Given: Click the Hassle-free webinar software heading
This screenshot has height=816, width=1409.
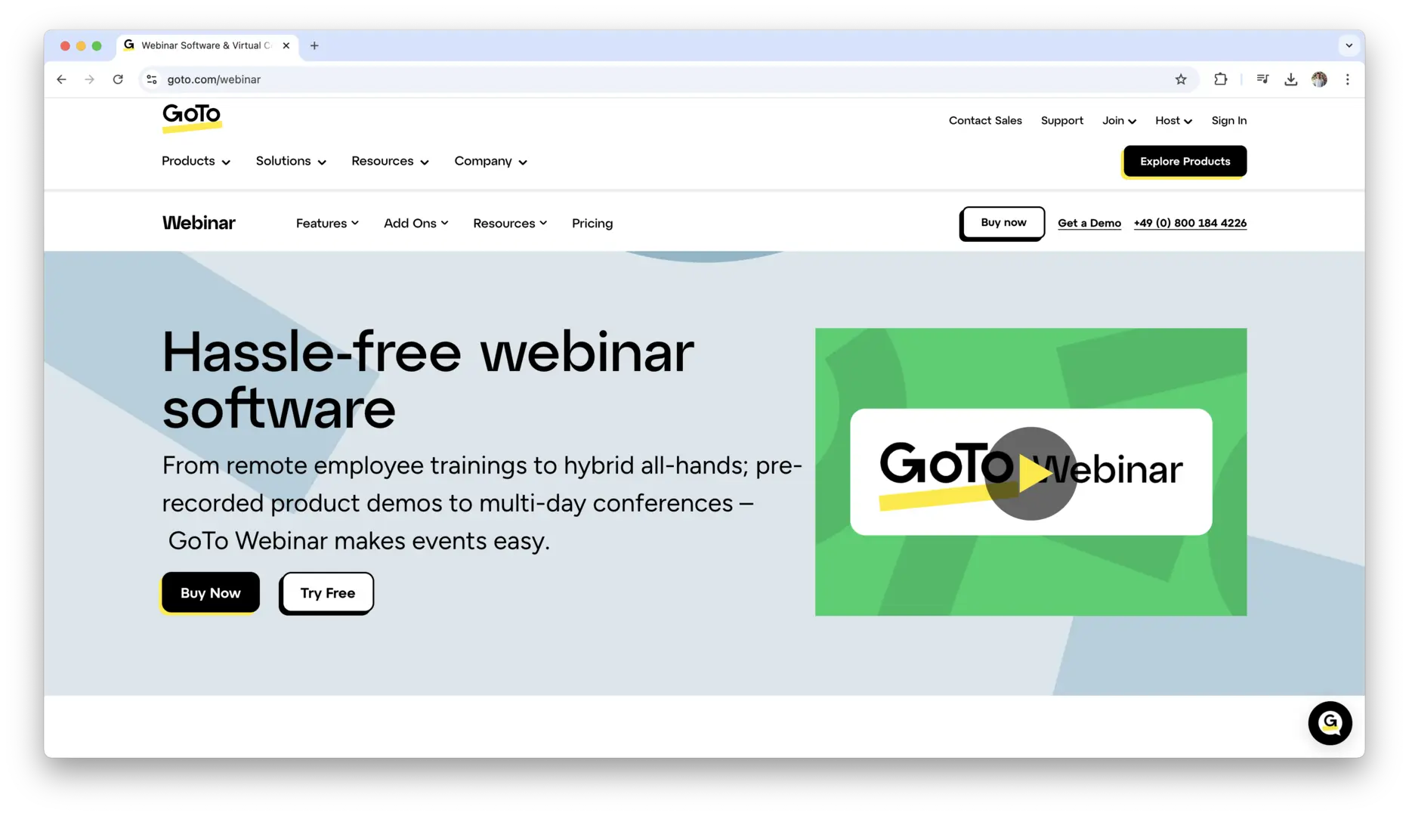Looking at the screenshot, I should pyautogui.click(x=428, y=380).
